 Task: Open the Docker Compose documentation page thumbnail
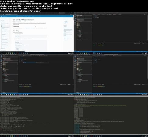pos(37,33)
